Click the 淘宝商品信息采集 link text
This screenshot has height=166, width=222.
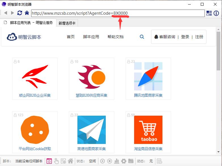(148, 149)
